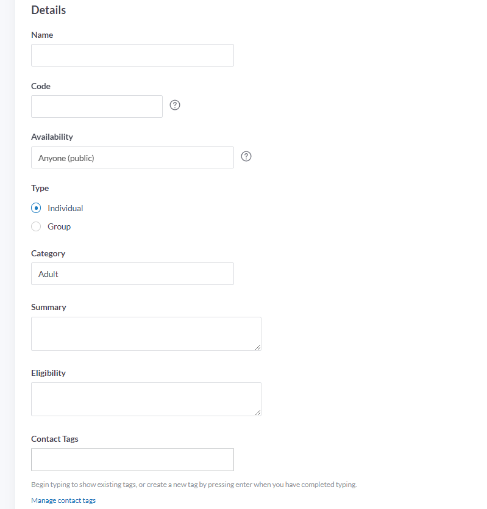Click the Eligibility text area

(x=146, y=399)
